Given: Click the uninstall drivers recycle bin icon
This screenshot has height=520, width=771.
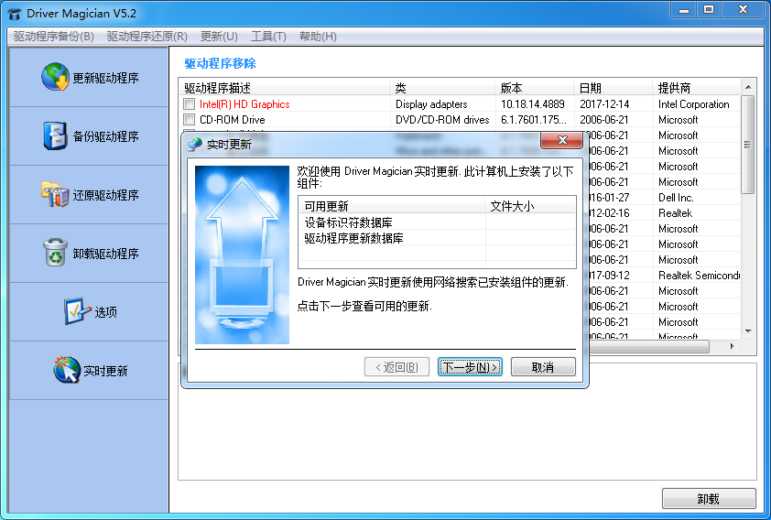Looking at the screenshot, I should coord(55,252).
